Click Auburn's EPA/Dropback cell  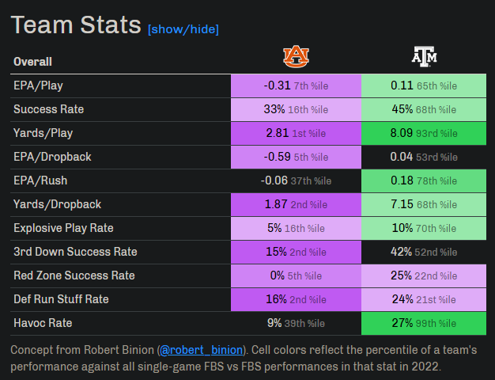click(x=296, y=157)
